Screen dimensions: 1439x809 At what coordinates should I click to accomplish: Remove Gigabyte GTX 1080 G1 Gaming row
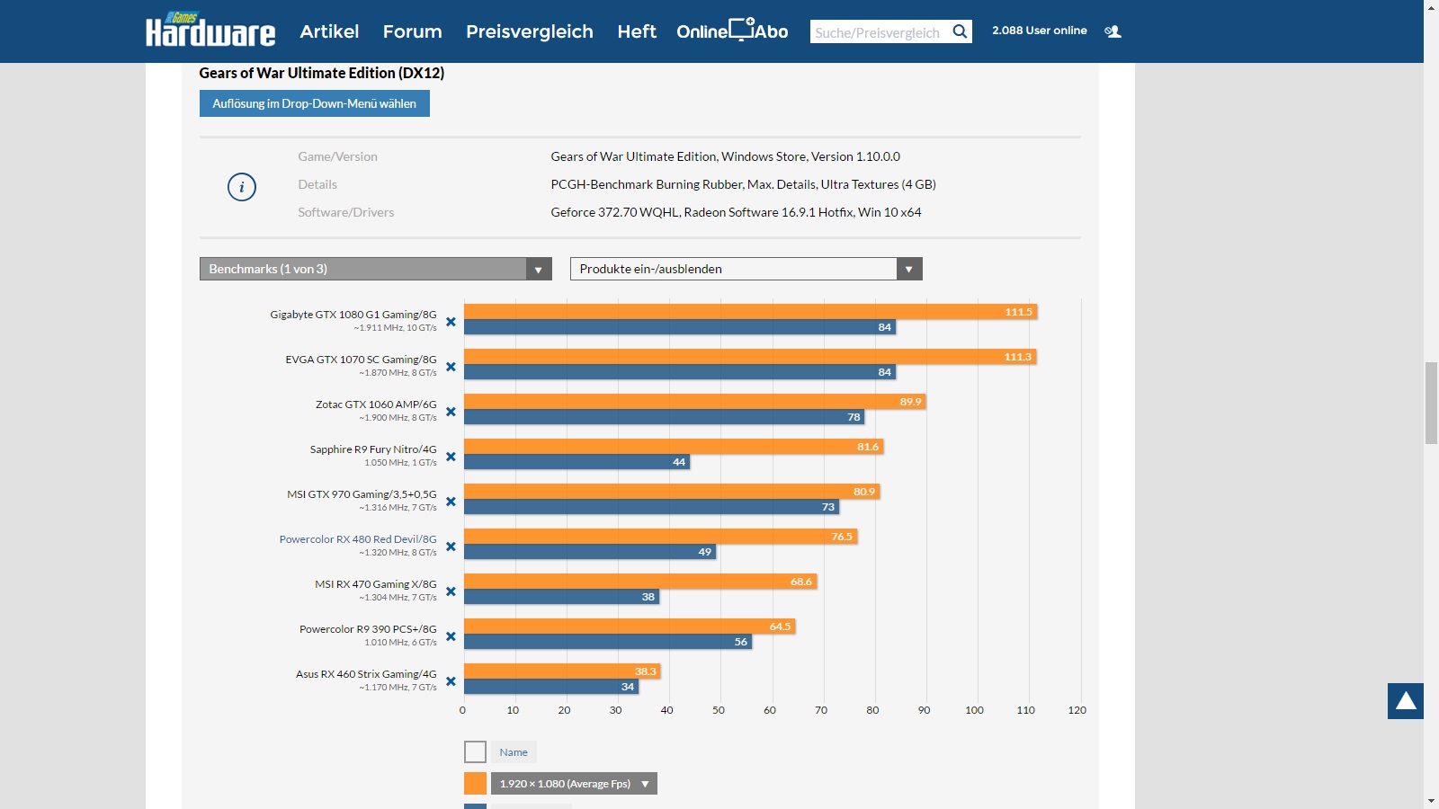pyautogui.click(x=451, y=322)
